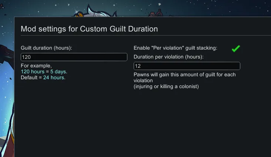Click the "Duration per violation (hours):" label
The width and height of the screenshot is (271, 157).
(168, 57)
